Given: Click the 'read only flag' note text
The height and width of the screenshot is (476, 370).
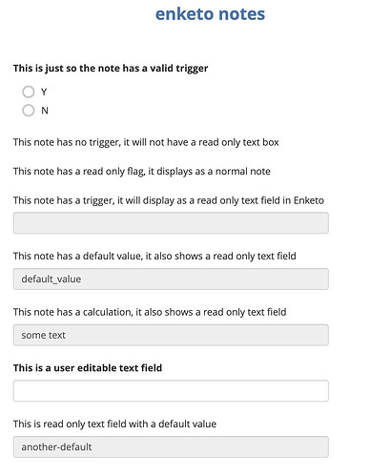Looking at the screenshot, I should [142, 172].
